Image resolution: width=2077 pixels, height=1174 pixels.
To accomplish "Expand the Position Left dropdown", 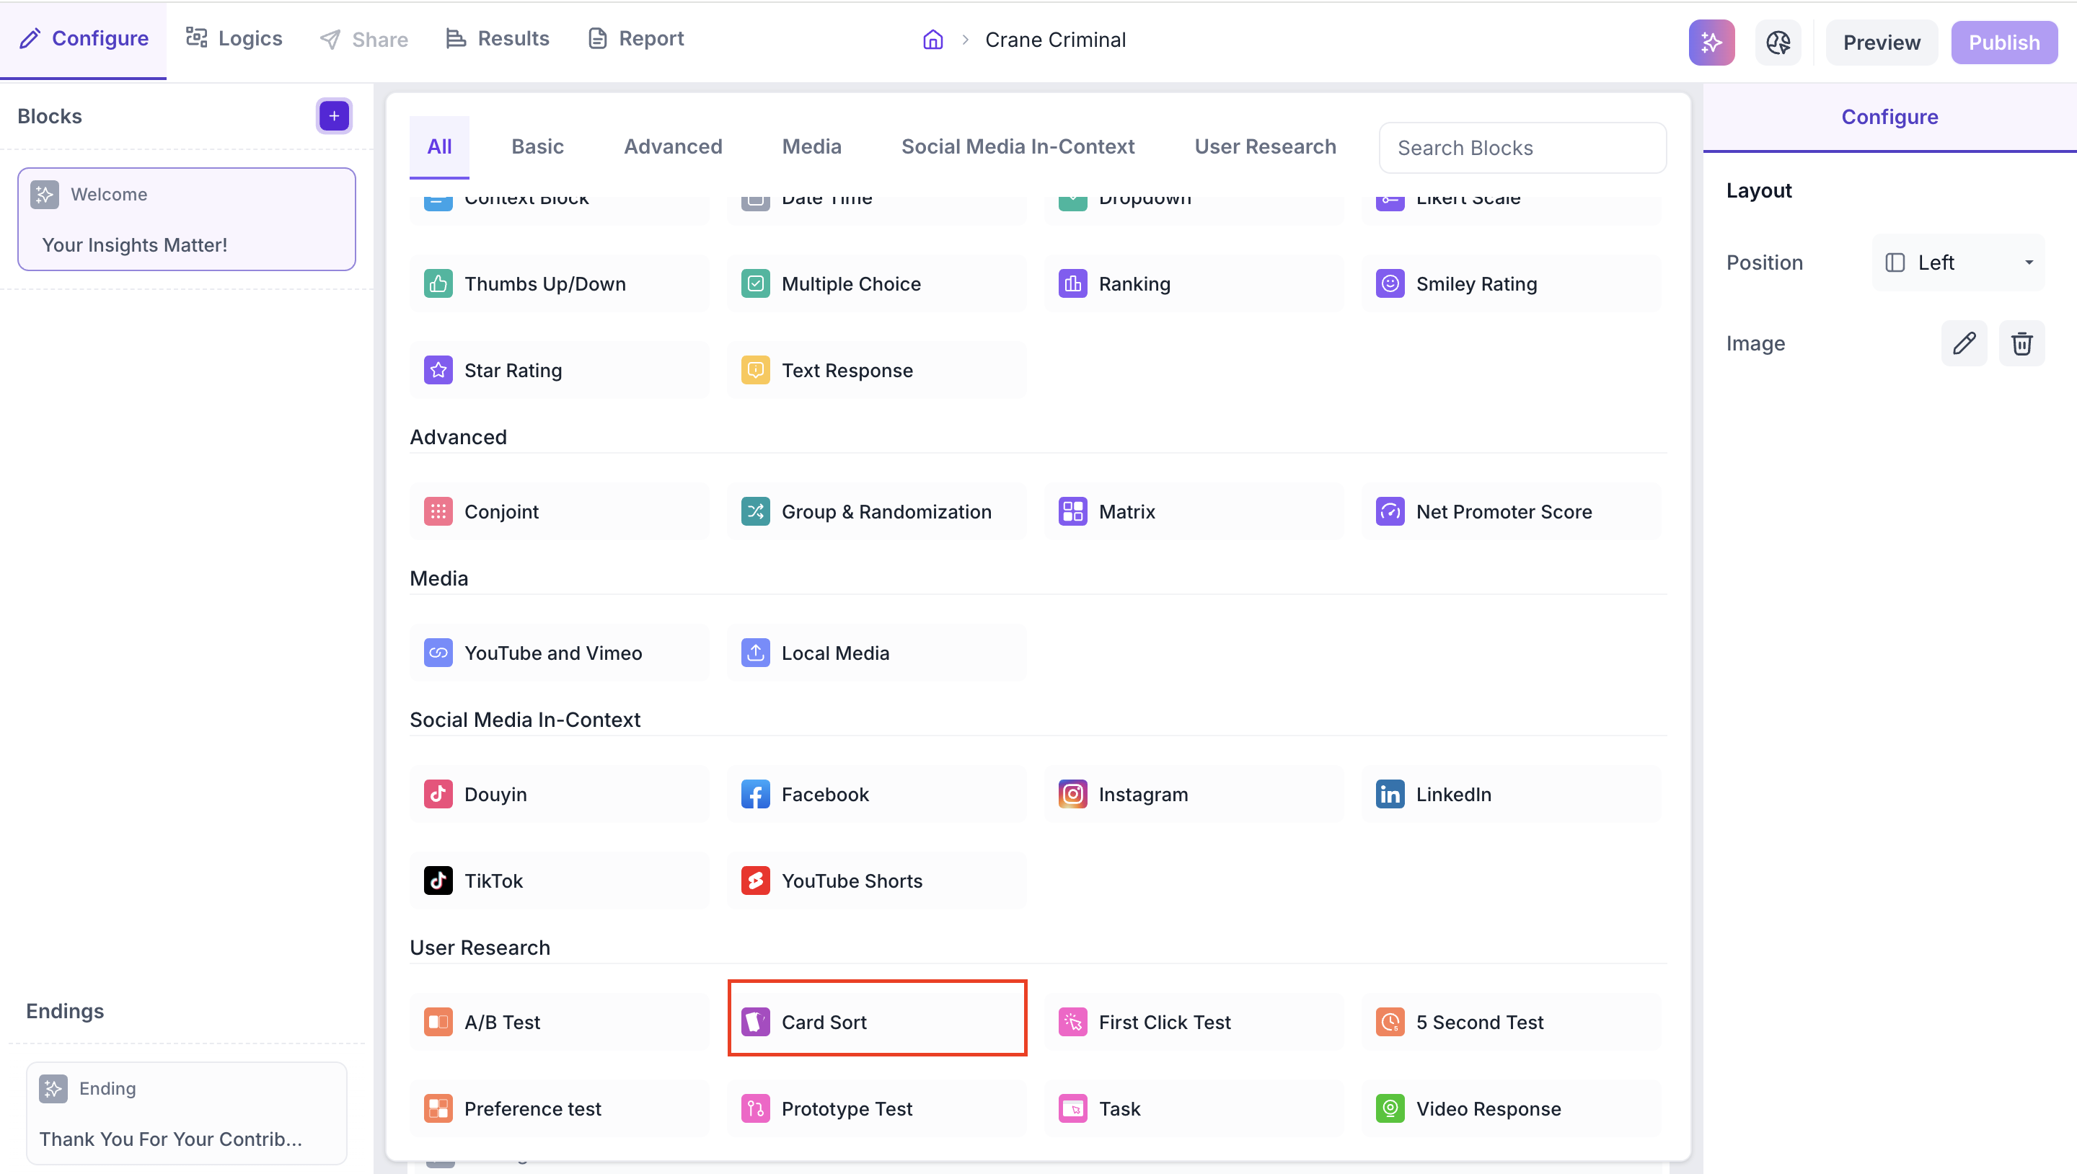I will 1959,263.
